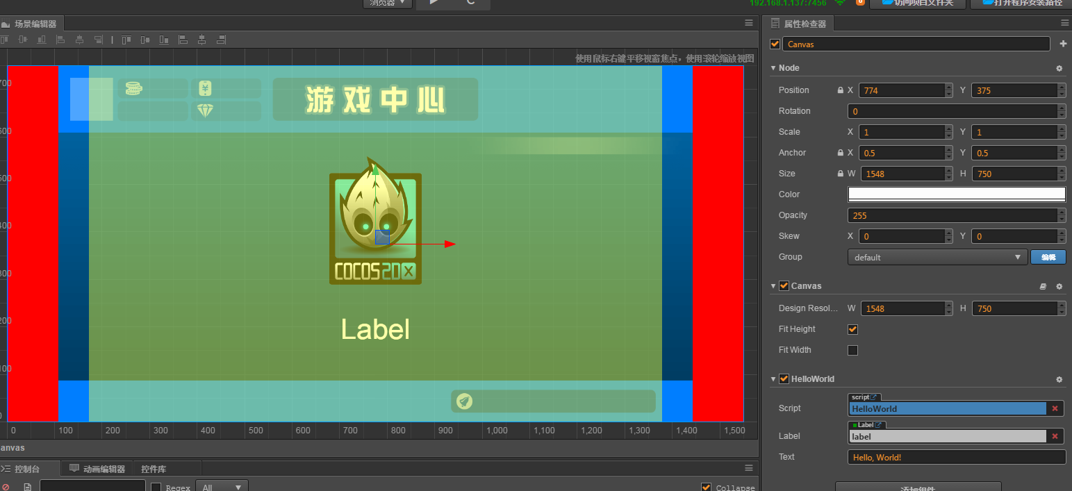Distribute nodes by horizontal centers
The width and height of the screenshot is (1072, 491).
(202, 40)
